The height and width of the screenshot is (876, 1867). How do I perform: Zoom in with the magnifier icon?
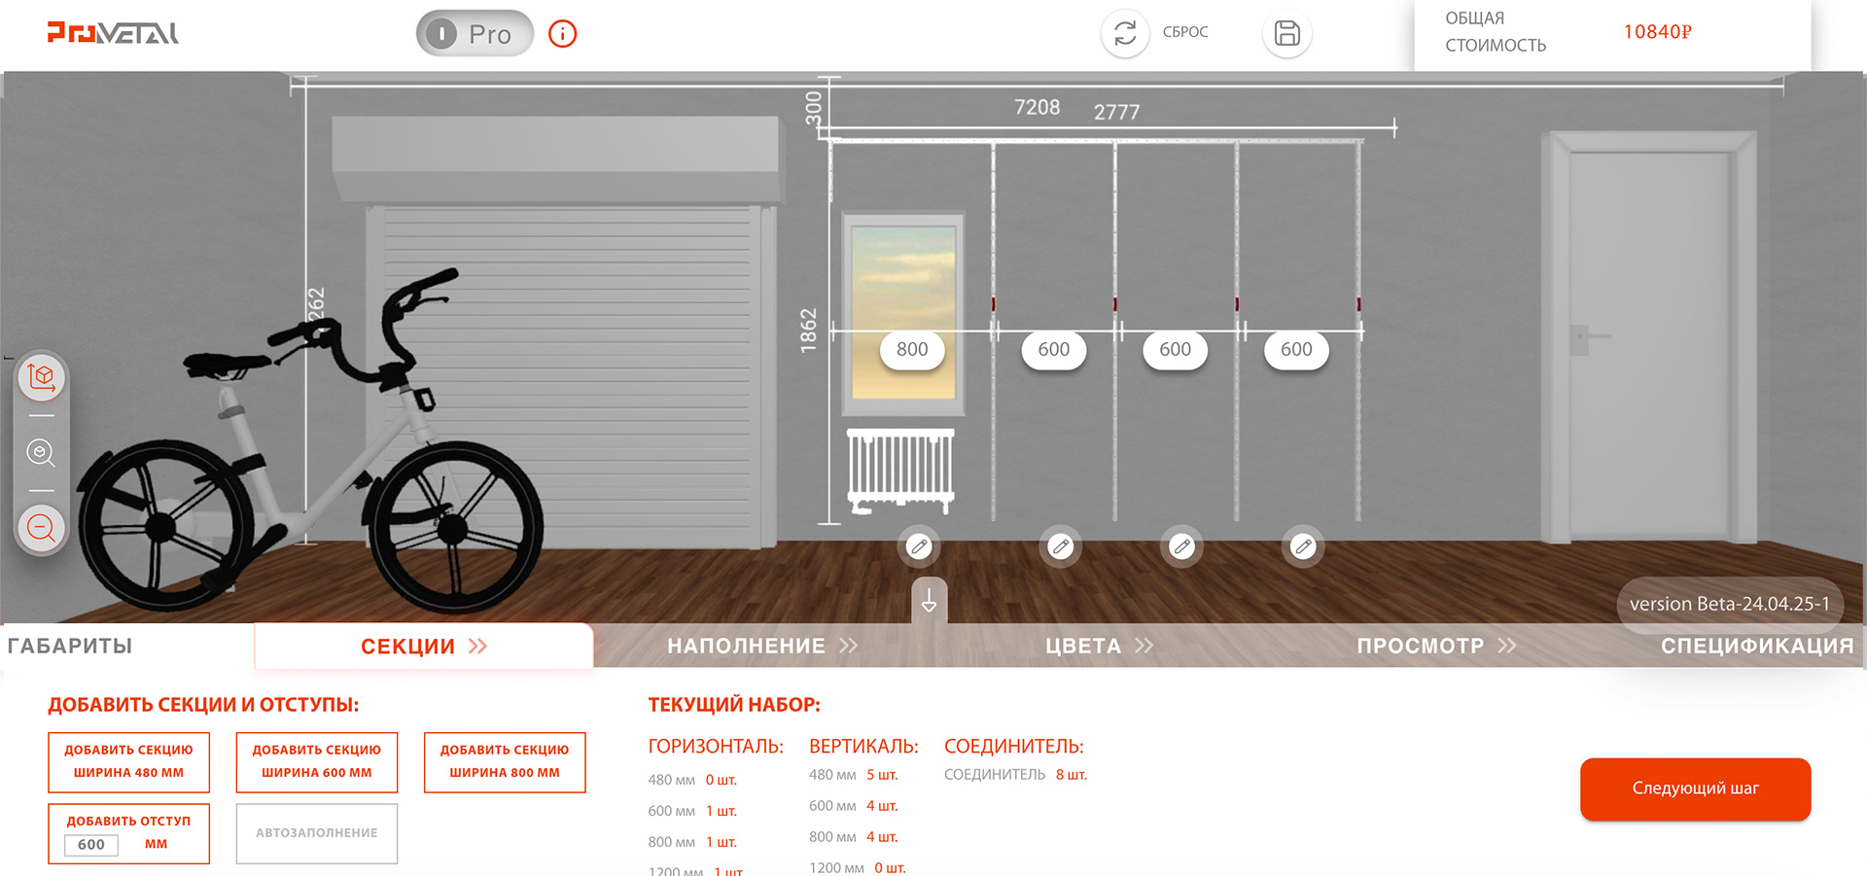click(41, 453)
